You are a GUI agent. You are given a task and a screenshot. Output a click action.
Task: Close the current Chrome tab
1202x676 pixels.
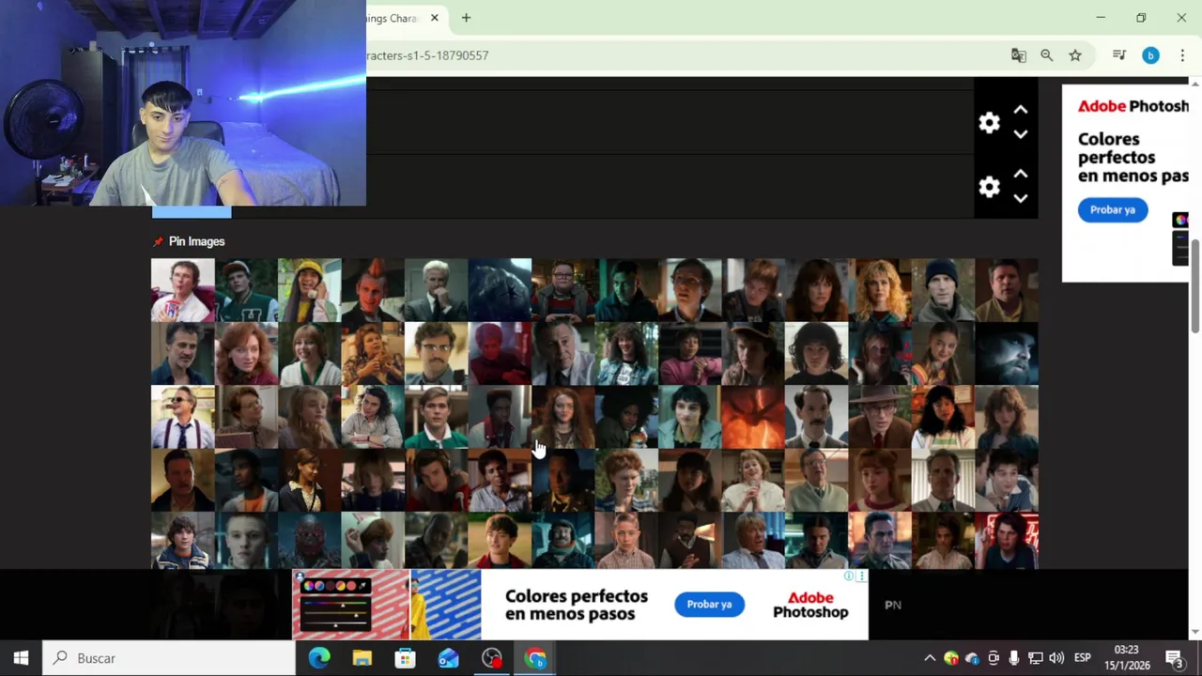click(435, 18)
